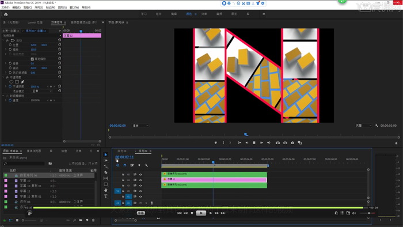The image size is (403, 227).
Task: Collapse the 运动 motion effect group
Action: coord(3,40)
